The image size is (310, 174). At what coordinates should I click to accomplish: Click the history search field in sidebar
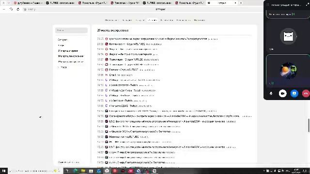point(71,30)
